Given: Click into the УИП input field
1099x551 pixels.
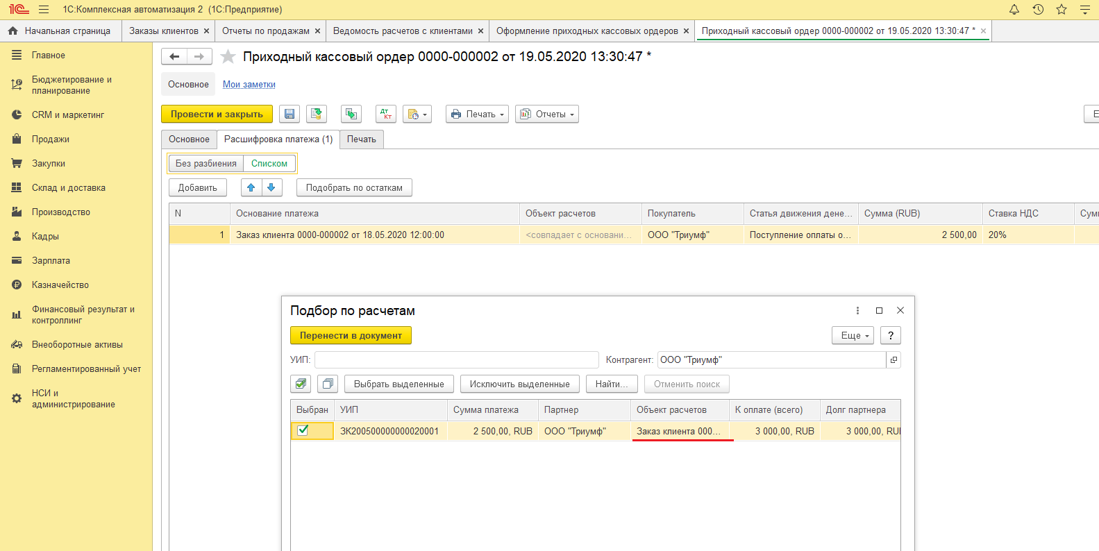Looking at the screenshot, I should 456,360.
